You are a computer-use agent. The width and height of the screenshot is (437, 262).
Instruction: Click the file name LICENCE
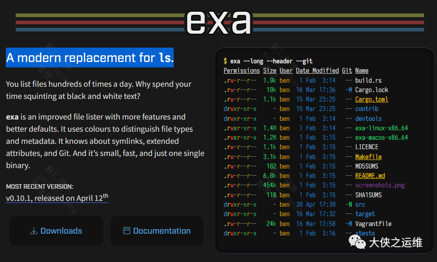(367, 147)
